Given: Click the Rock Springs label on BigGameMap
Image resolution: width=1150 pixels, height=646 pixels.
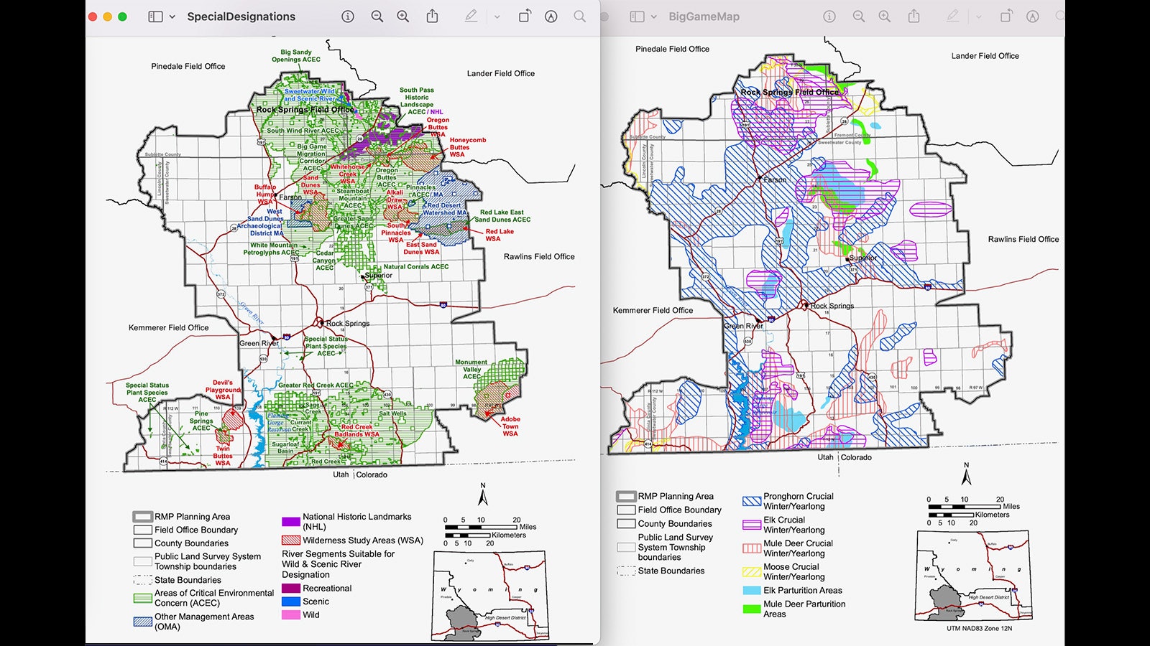Looking at the screenshot, I should (832, 306).
